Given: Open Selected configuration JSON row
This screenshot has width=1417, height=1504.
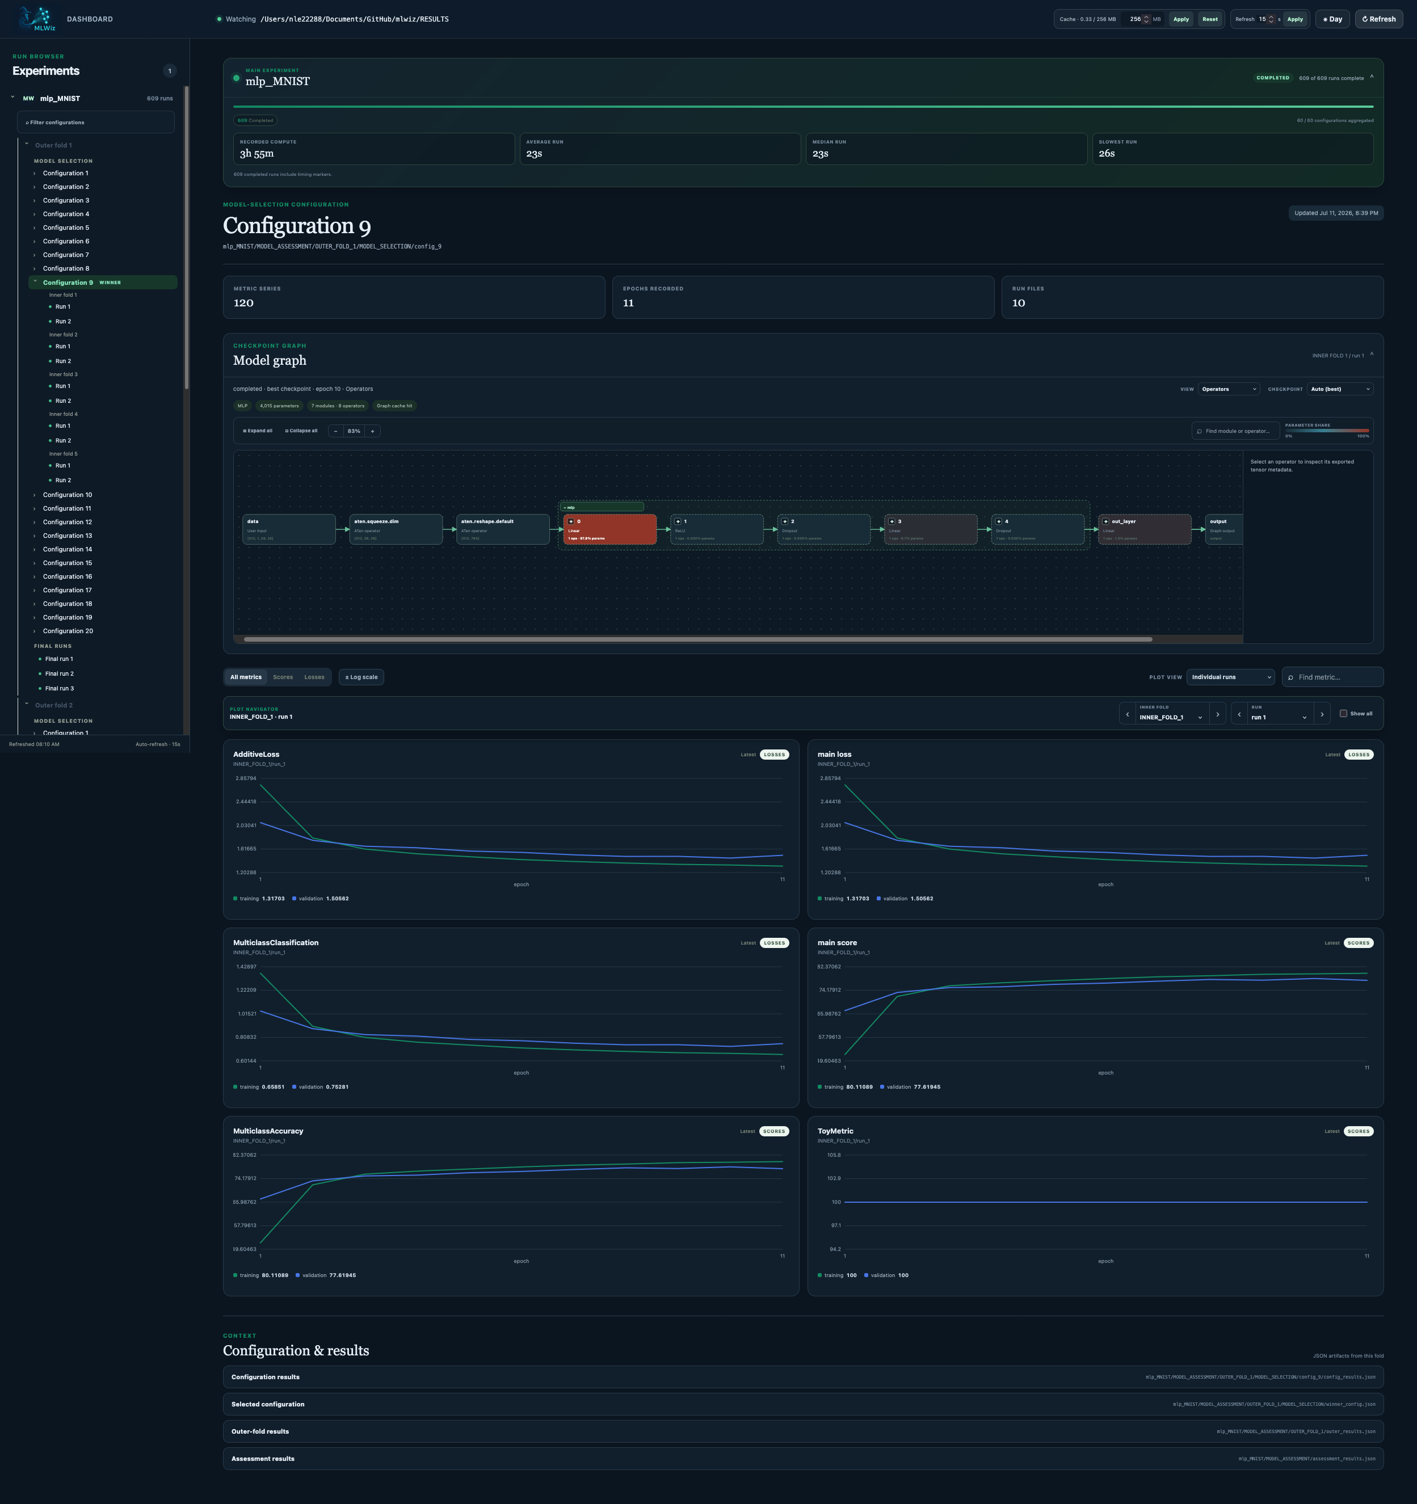Looking at the screenshot, I should point(802,1404).
